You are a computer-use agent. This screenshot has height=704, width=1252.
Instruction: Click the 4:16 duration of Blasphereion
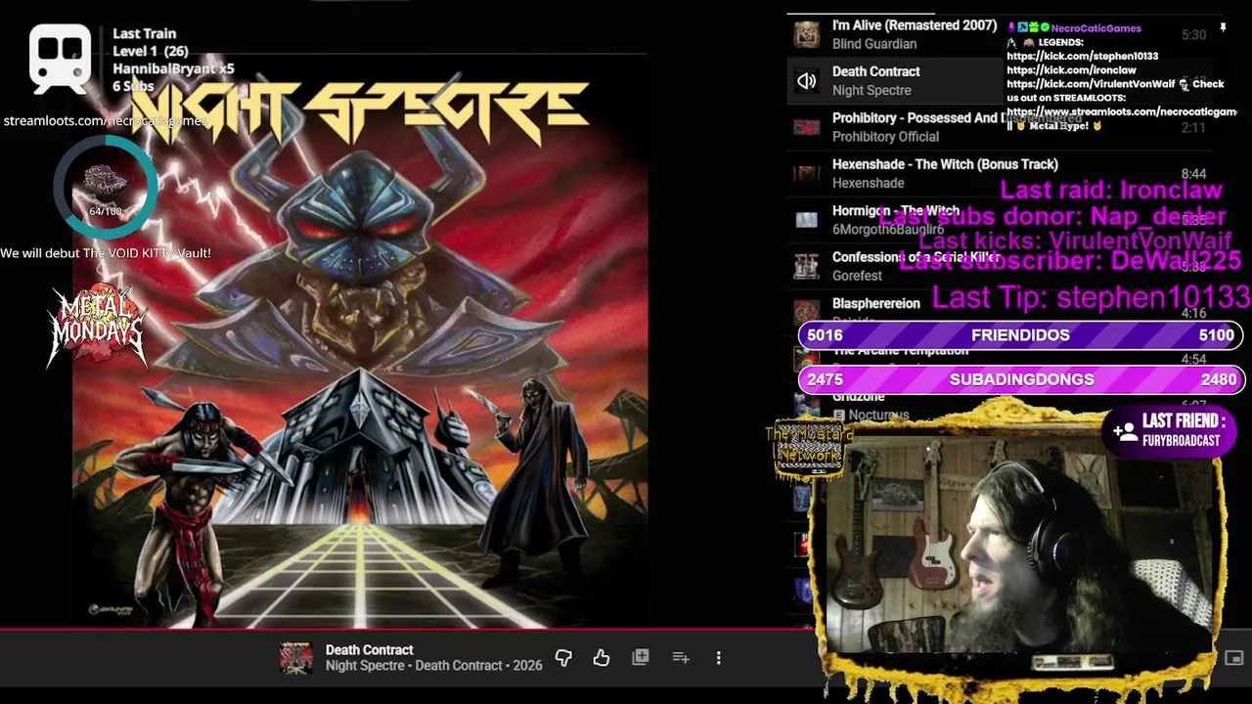click(x=1193, y=313)
